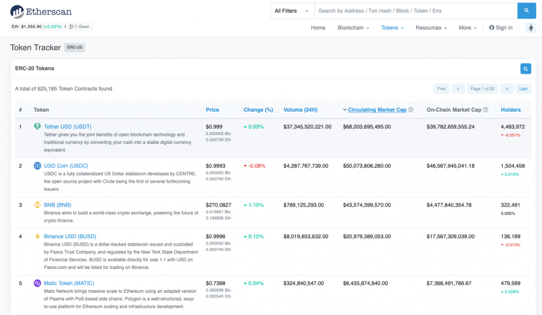Click the Matic Token icon
Image resolution: width=542 pixels, height=315 pixels.
pos(38,283)
